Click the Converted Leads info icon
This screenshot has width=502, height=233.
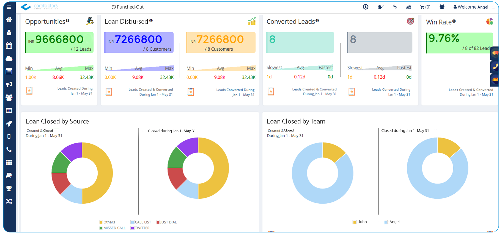[x=317, y=21]
